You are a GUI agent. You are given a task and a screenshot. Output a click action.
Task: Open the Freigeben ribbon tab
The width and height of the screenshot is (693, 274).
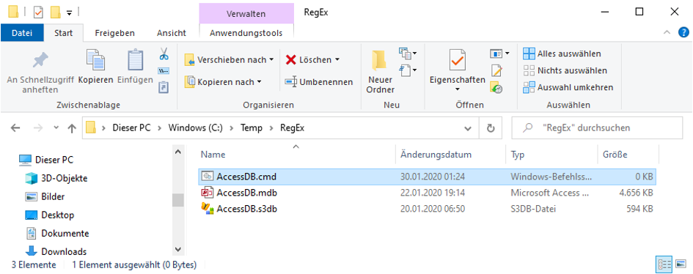coord(115,33)
